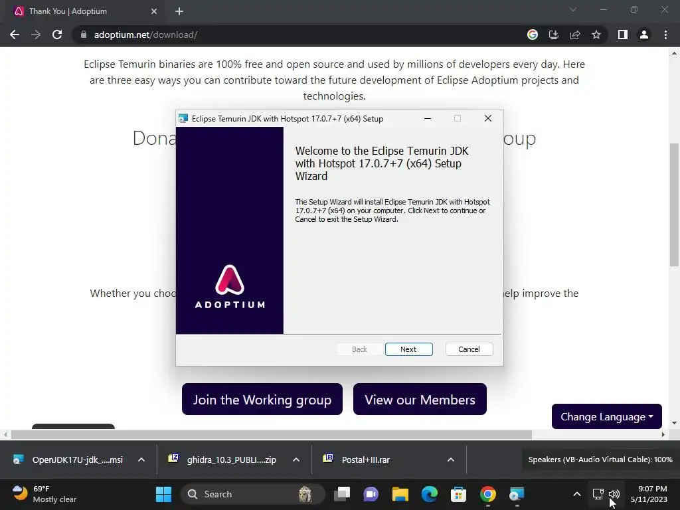Open Task View from the taskbar
The image size is (680, 510).
342,494
